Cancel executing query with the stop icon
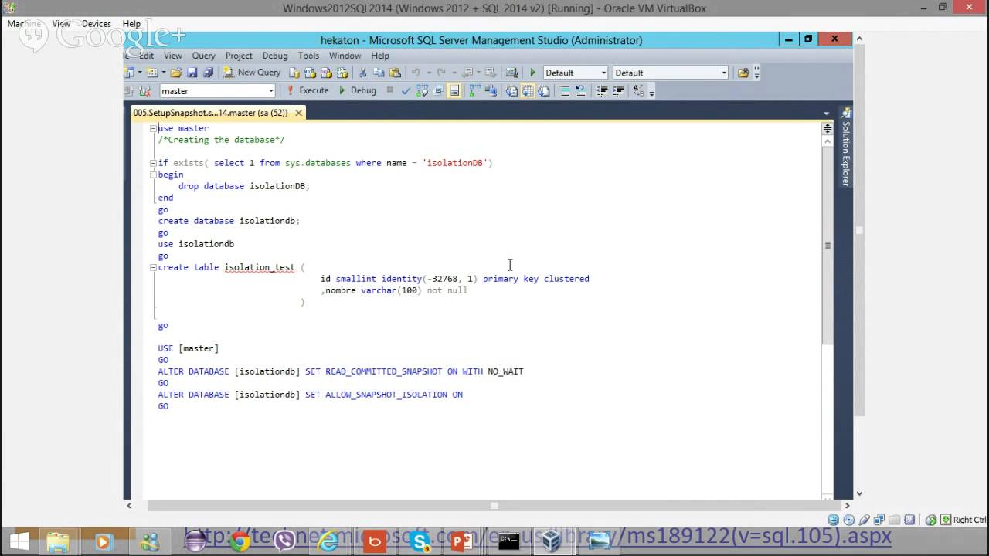This screenshot has width=989, height=556. 390,90
